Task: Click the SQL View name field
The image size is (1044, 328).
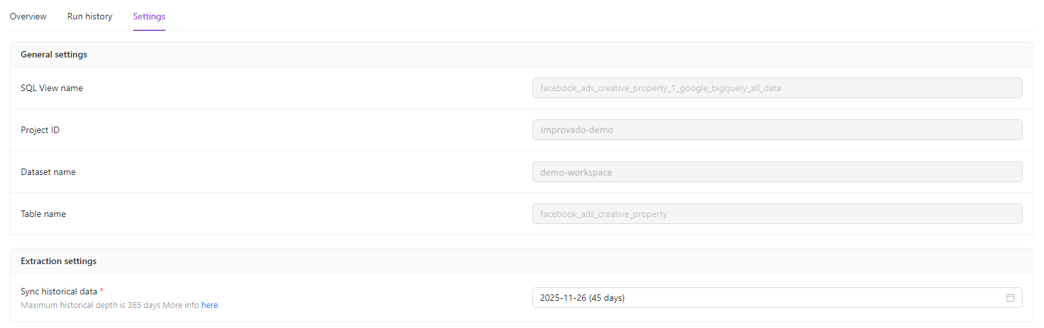Action: 777,88
